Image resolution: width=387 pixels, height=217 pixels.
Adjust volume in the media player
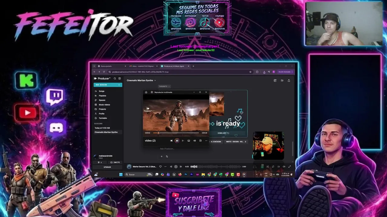[194, 140]
